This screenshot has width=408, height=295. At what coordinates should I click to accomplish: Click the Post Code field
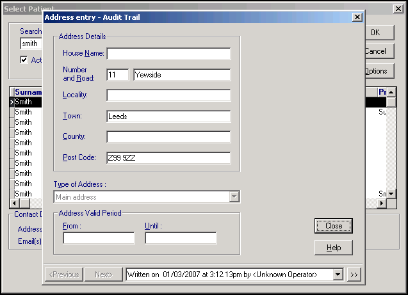tap(168, 158)
